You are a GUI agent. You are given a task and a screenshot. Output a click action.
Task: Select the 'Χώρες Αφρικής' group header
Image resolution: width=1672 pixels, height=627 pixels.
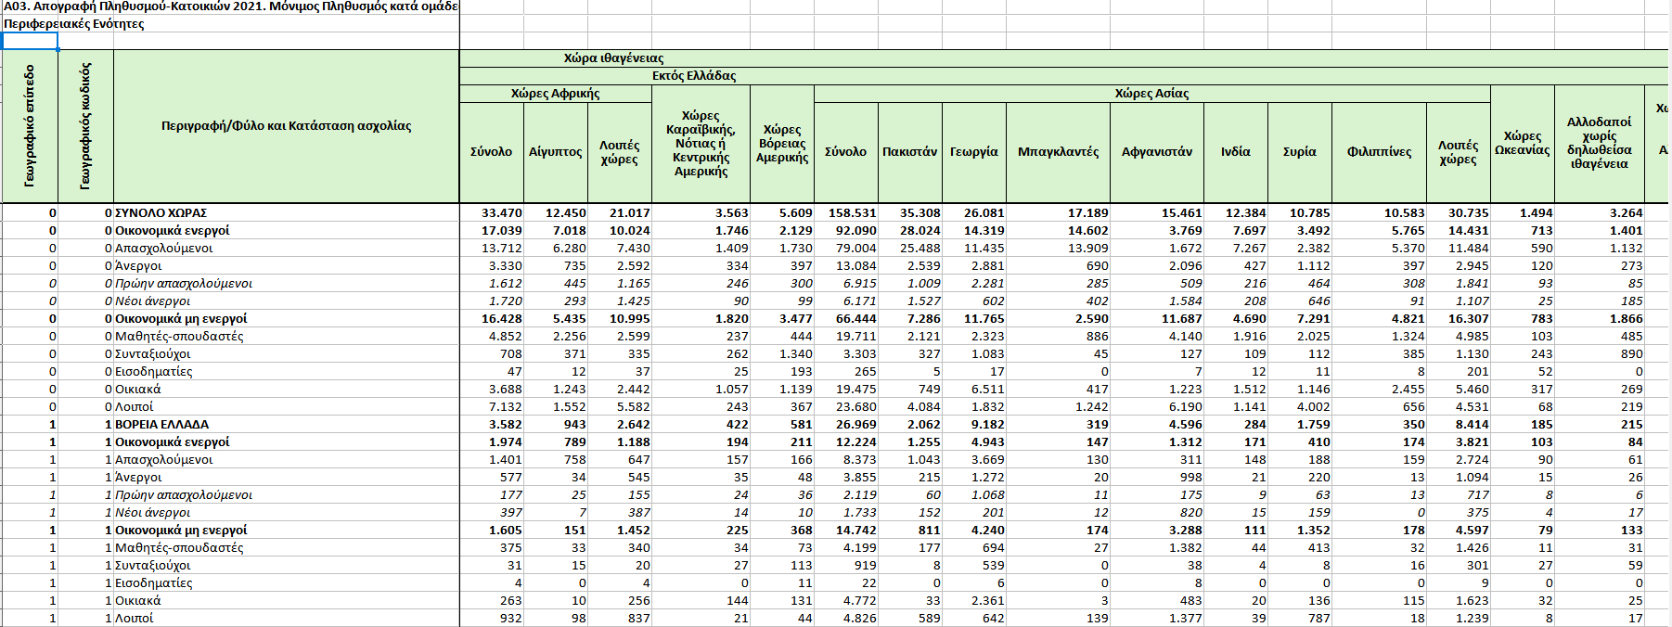555,94
